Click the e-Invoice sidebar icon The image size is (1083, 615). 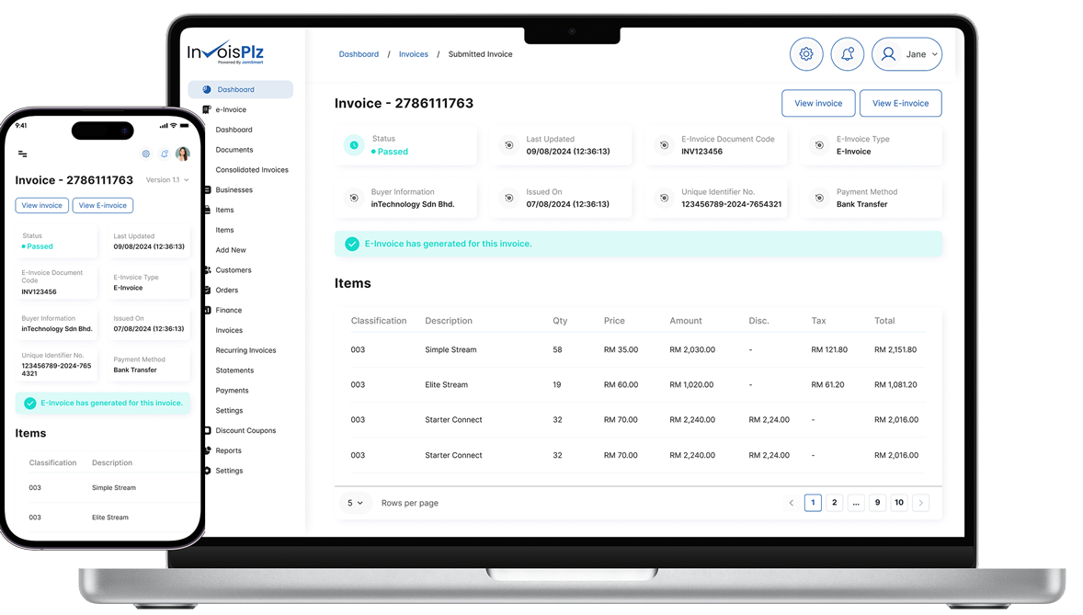coord(207,109)
